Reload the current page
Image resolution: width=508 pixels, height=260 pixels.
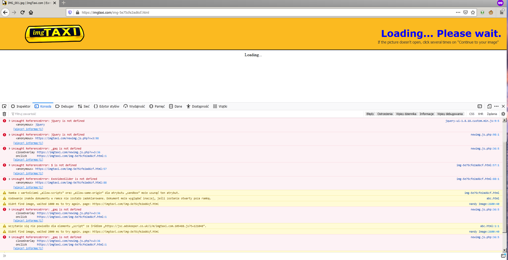(22, 12)
